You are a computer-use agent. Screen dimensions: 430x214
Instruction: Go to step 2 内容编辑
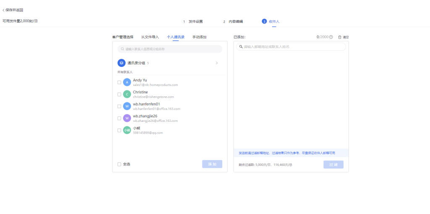coord(233,21)
